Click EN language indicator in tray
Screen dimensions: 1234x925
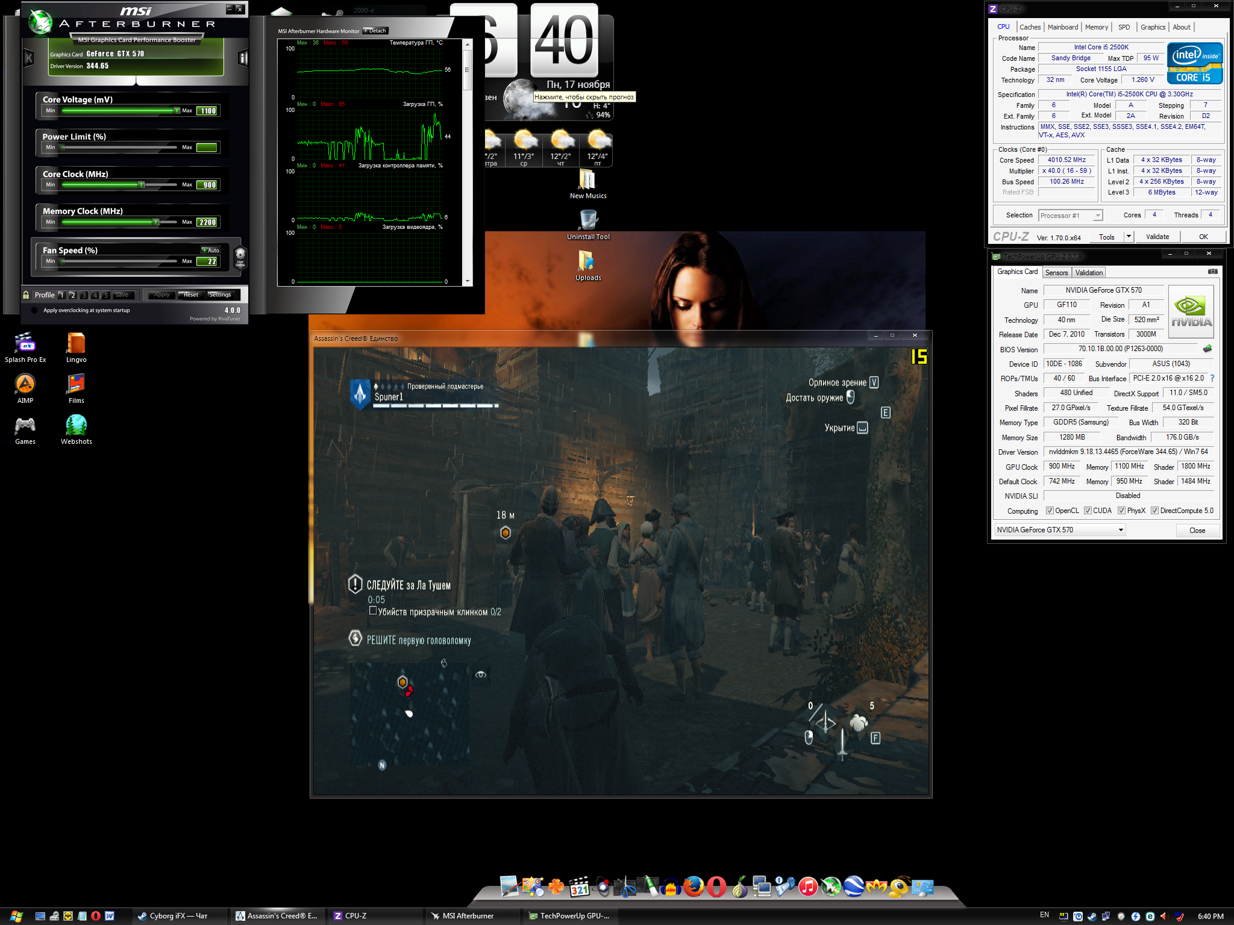1044,915
